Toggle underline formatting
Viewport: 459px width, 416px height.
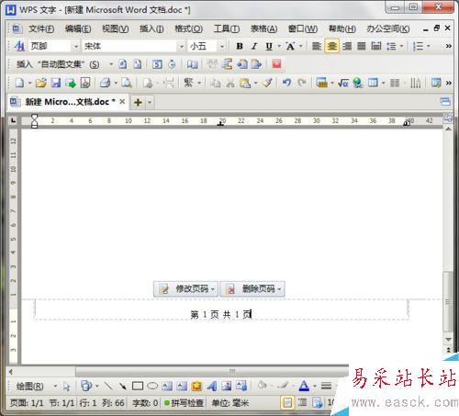[269, 46]
